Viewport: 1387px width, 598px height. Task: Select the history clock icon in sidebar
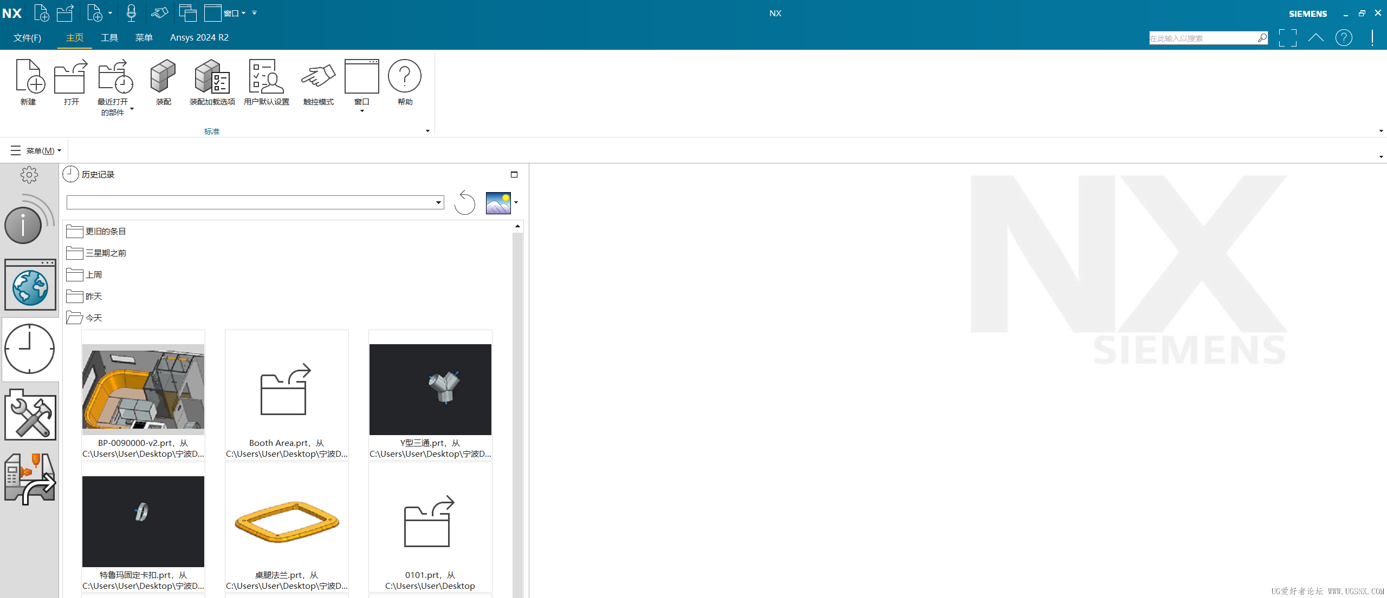pyautogui.click(x=30, y=349)
